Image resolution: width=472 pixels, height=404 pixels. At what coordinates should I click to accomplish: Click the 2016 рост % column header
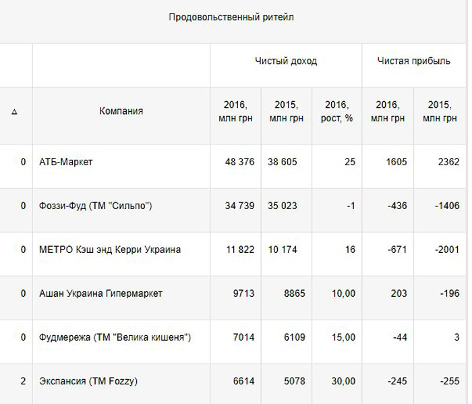[x=336, y=111]
